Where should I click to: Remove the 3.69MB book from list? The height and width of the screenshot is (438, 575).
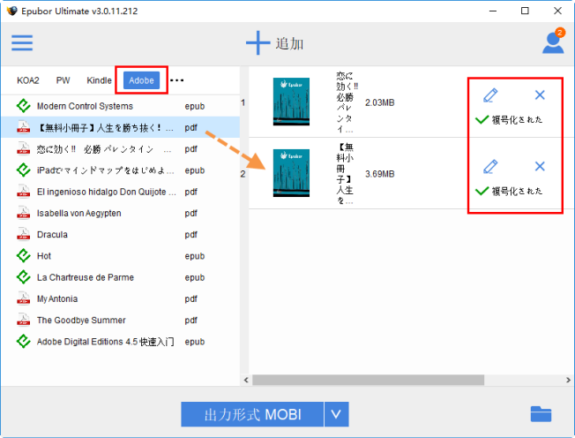coord(540,166)
